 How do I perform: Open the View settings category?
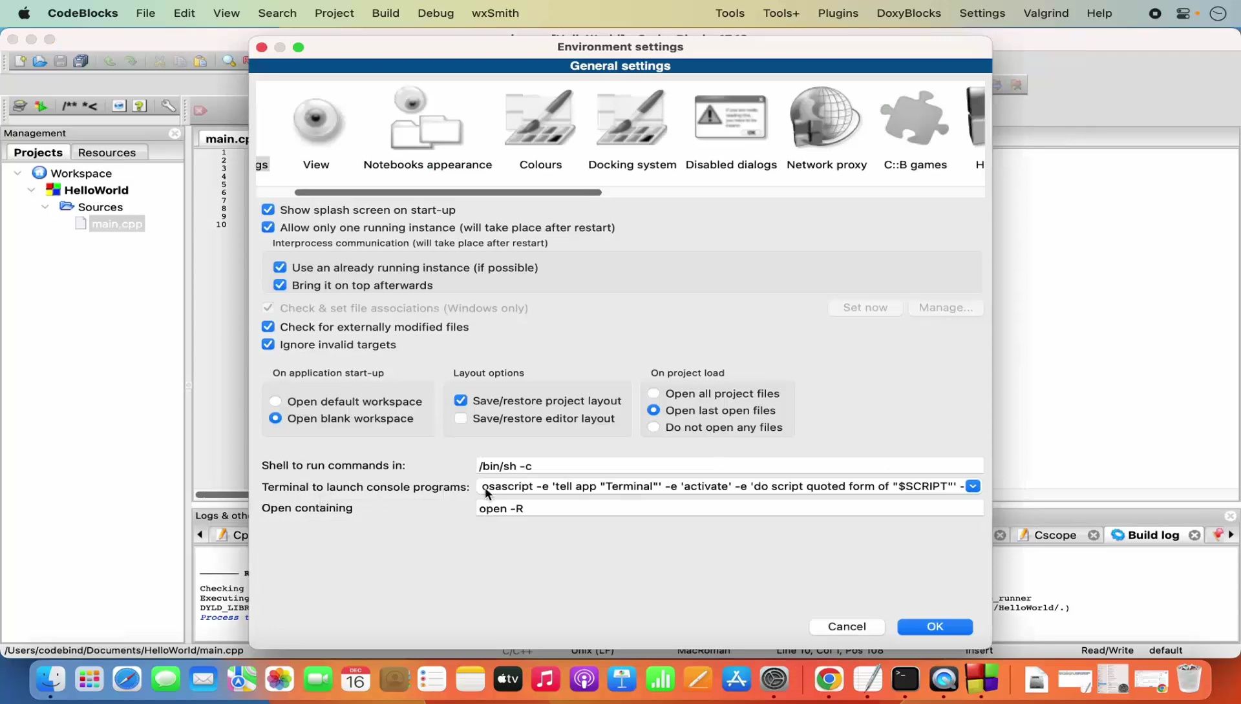point(316,129)
